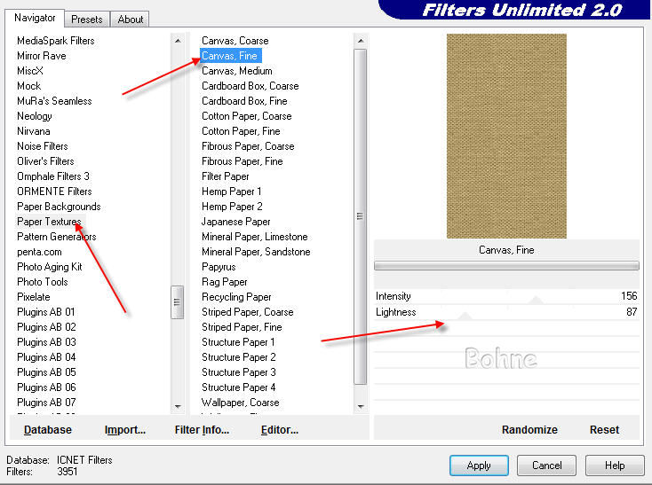
Task: Select Paper Textures in the filter category list
Action: pyautogui.click(x=49, y=222)
